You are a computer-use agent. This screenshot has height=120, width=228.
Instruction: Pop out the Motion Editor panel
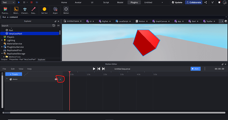222,64
